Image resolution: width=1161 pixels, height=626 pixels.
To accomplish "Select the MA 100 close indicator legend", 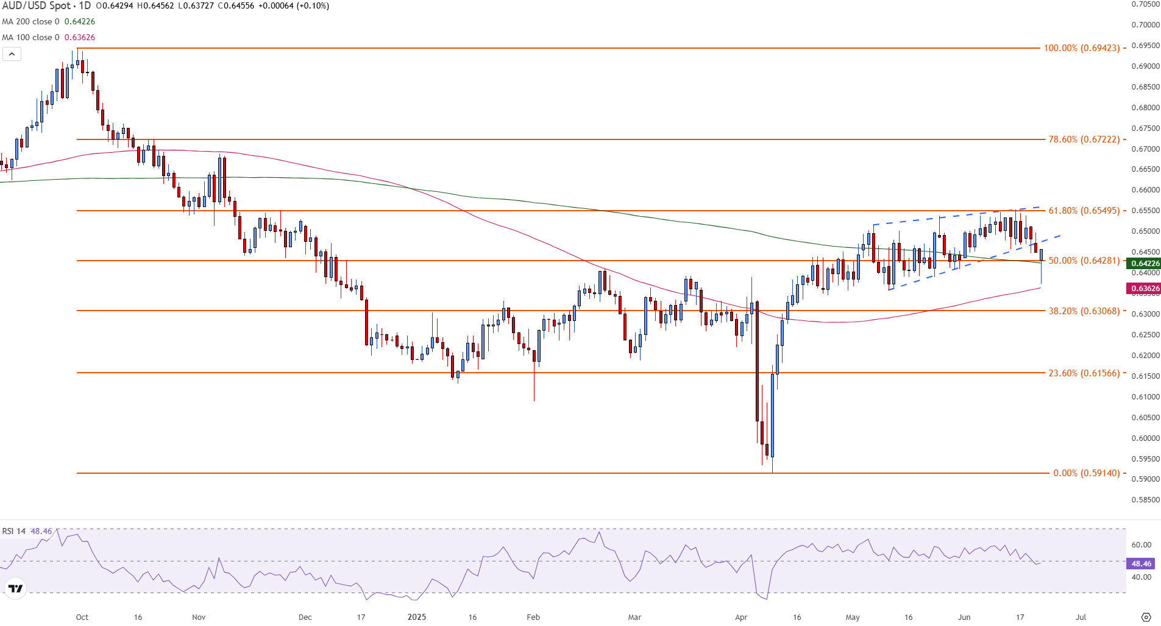I will 30,38.
